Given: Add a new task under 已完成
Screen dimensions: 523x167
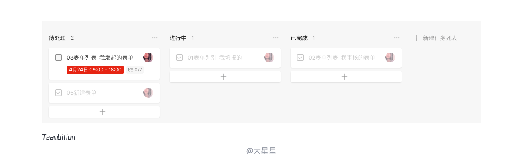Looking at the screenshot, I should [x=344, y=77].
